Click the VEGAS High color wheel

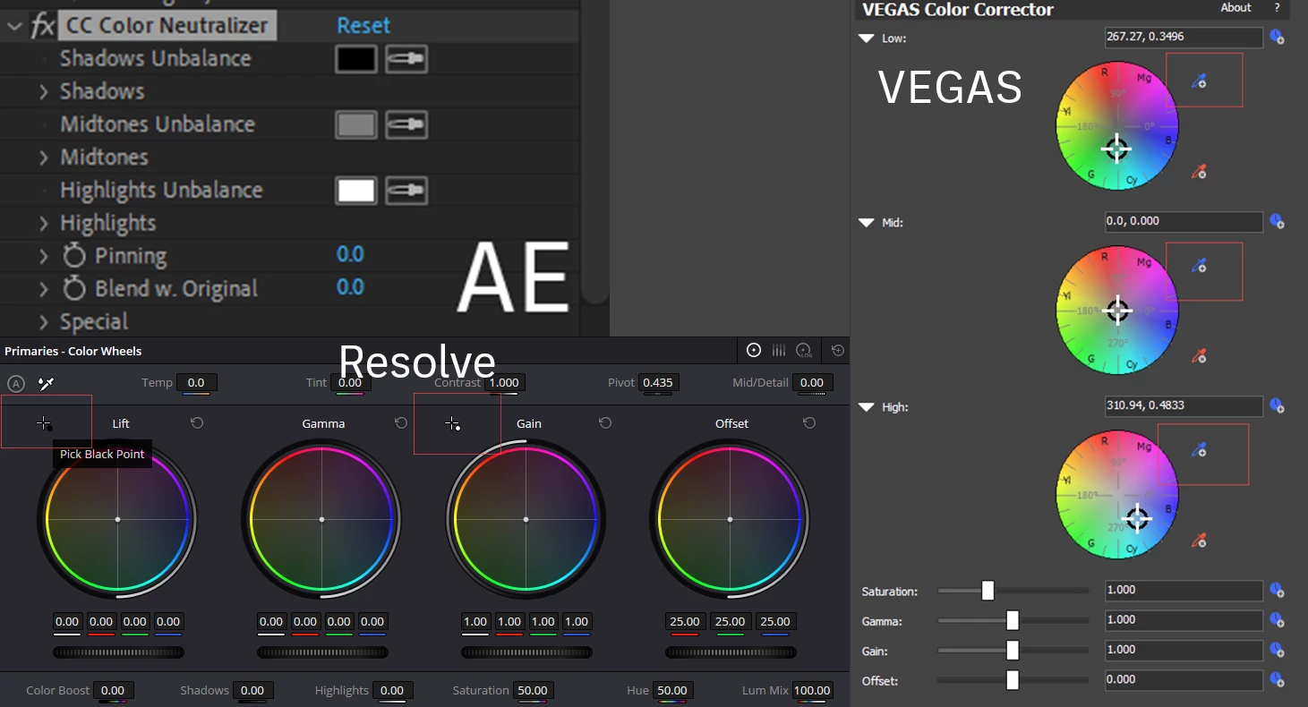pyautogui.click(x=1117, y=495)
